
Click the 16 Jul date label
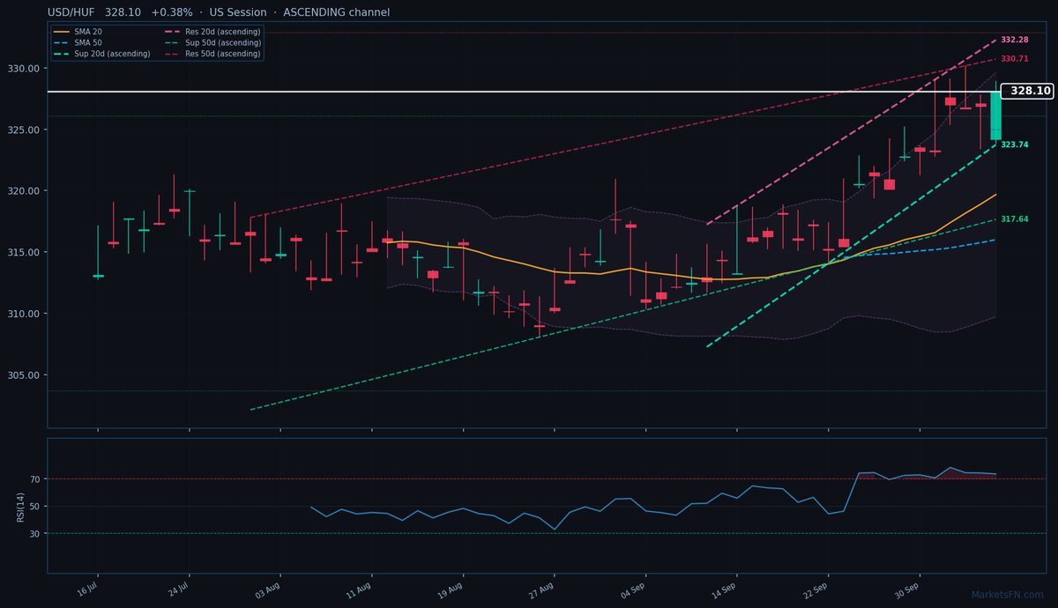point(87,589)
